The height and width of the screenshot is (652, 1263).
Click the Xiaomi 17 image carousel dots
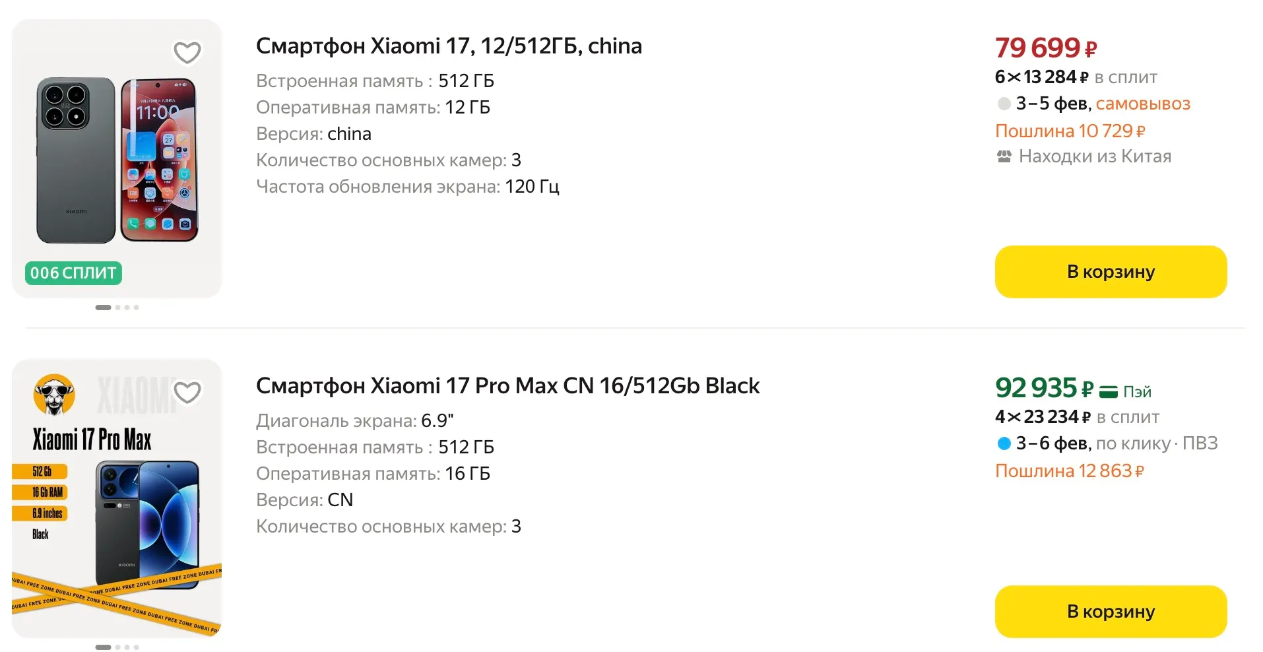(117, 308)
